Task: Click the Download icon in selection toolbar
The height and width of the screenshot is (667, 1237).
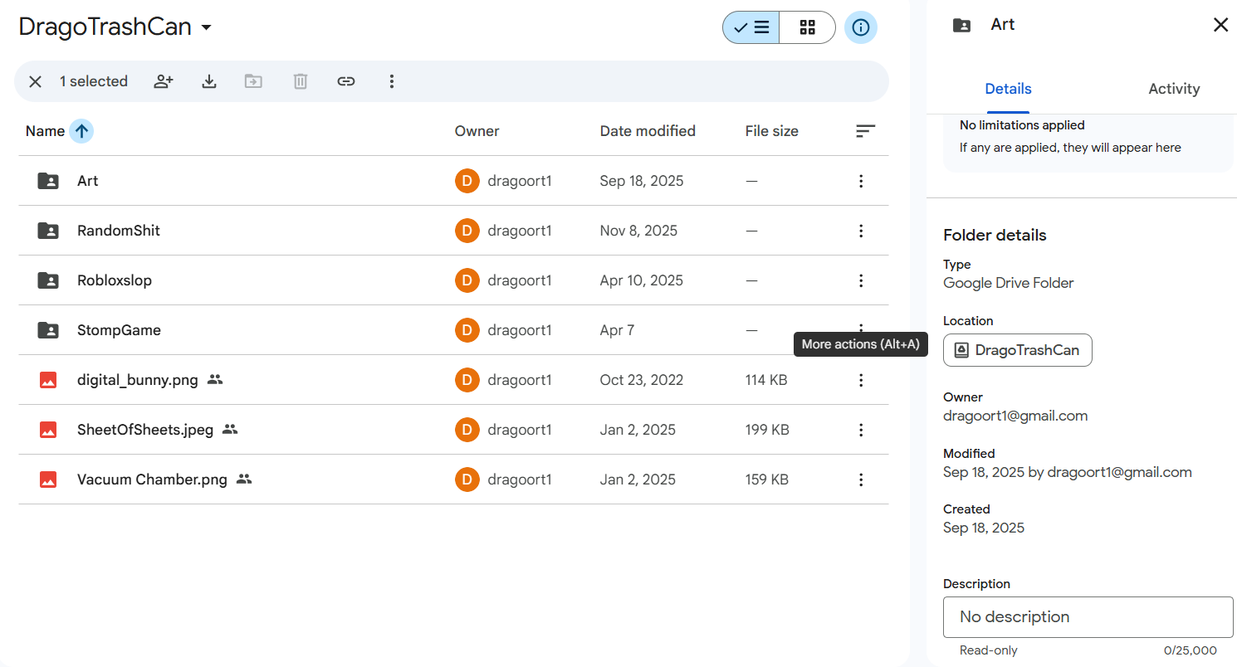Action: tap(209, 81)
